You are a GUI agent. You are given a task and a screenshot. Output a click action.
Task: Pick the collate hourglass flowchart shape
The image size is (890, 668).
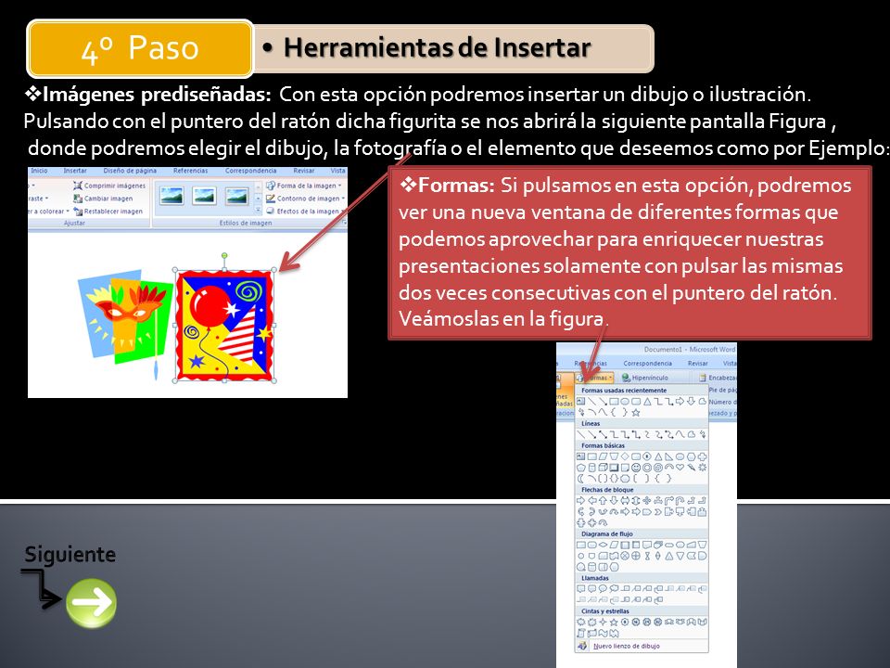click(648, 556)
